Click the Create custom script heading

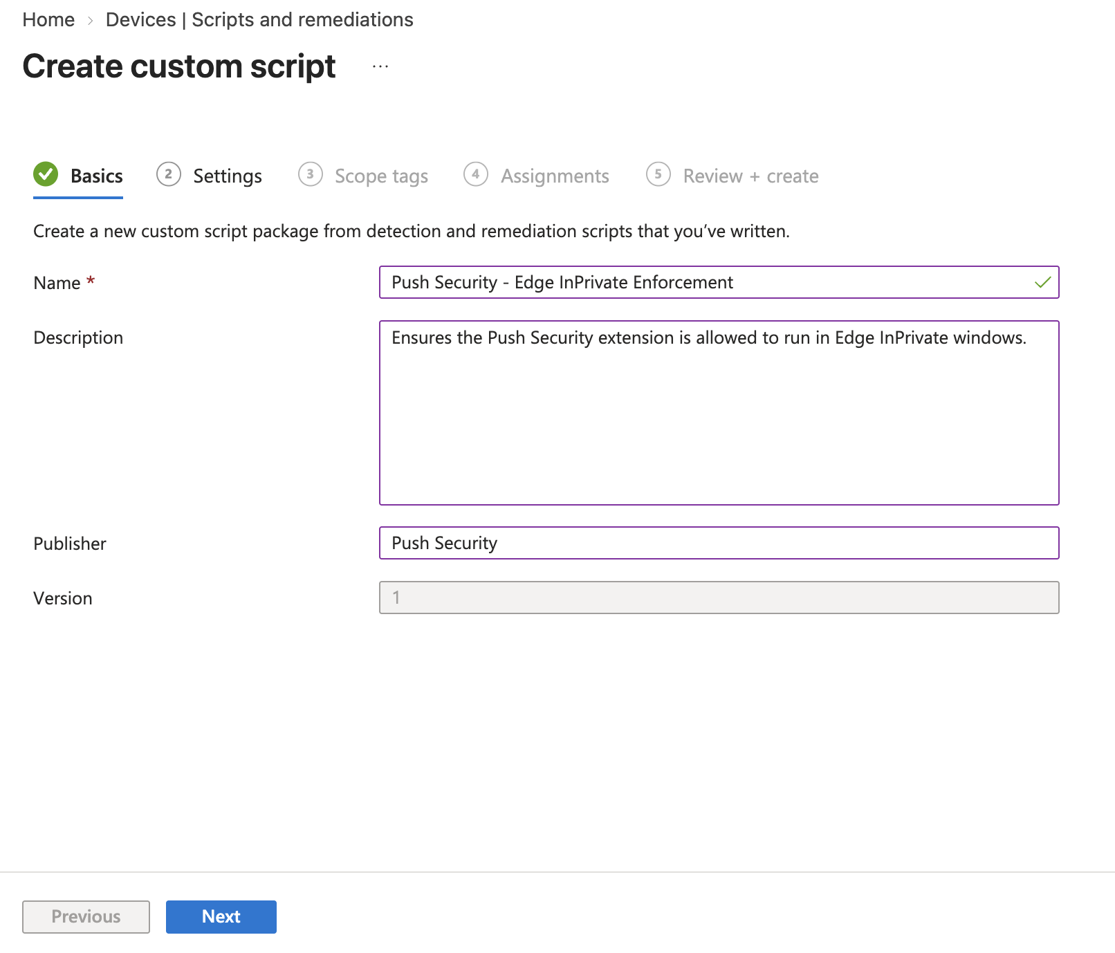coord(179,67)
